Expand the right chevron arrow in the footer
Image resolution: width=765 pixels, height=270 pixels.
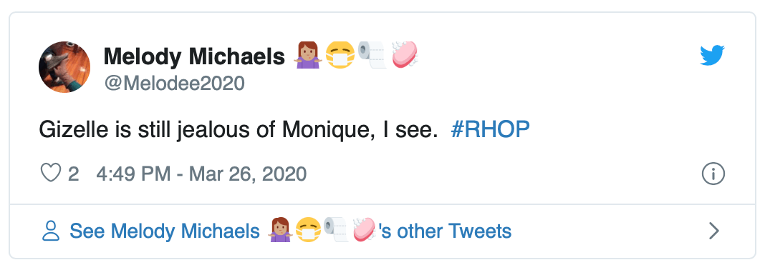(x=713, y=231)
